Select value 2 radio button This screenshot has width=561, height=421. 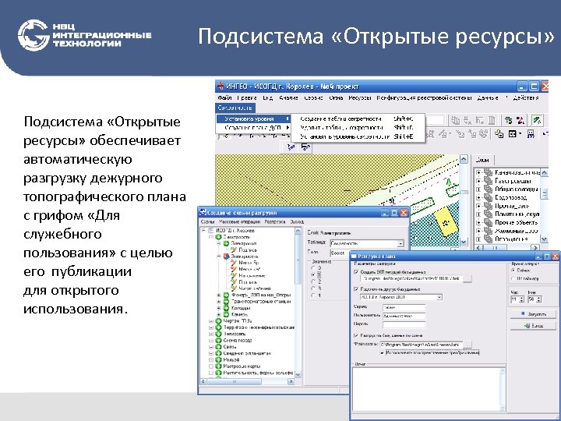[314, 281]
